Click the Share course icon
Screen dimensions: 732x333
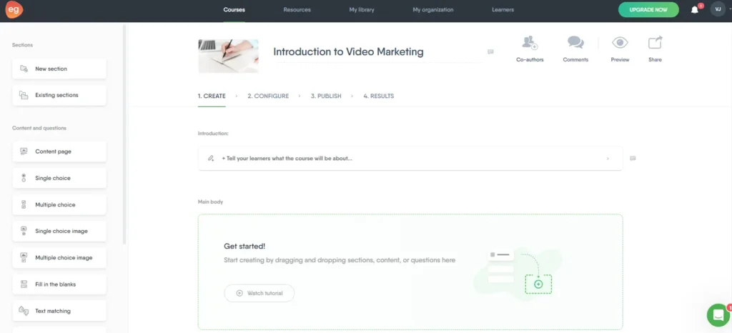coord(655,43)
